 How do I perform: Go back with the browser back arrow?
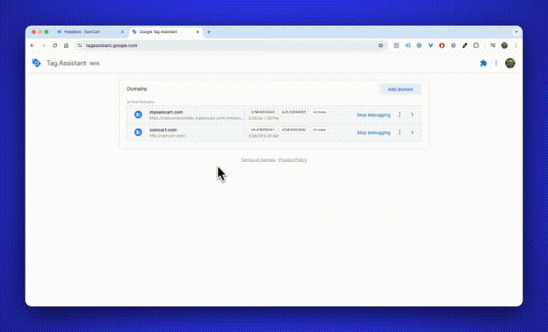tap(32, 46)
